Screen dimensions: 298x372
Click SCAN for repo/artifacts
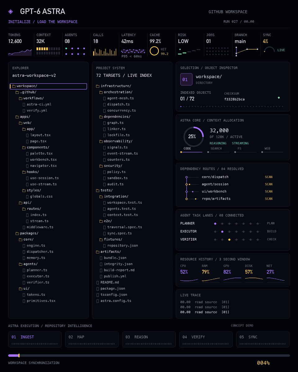[269, 199]
